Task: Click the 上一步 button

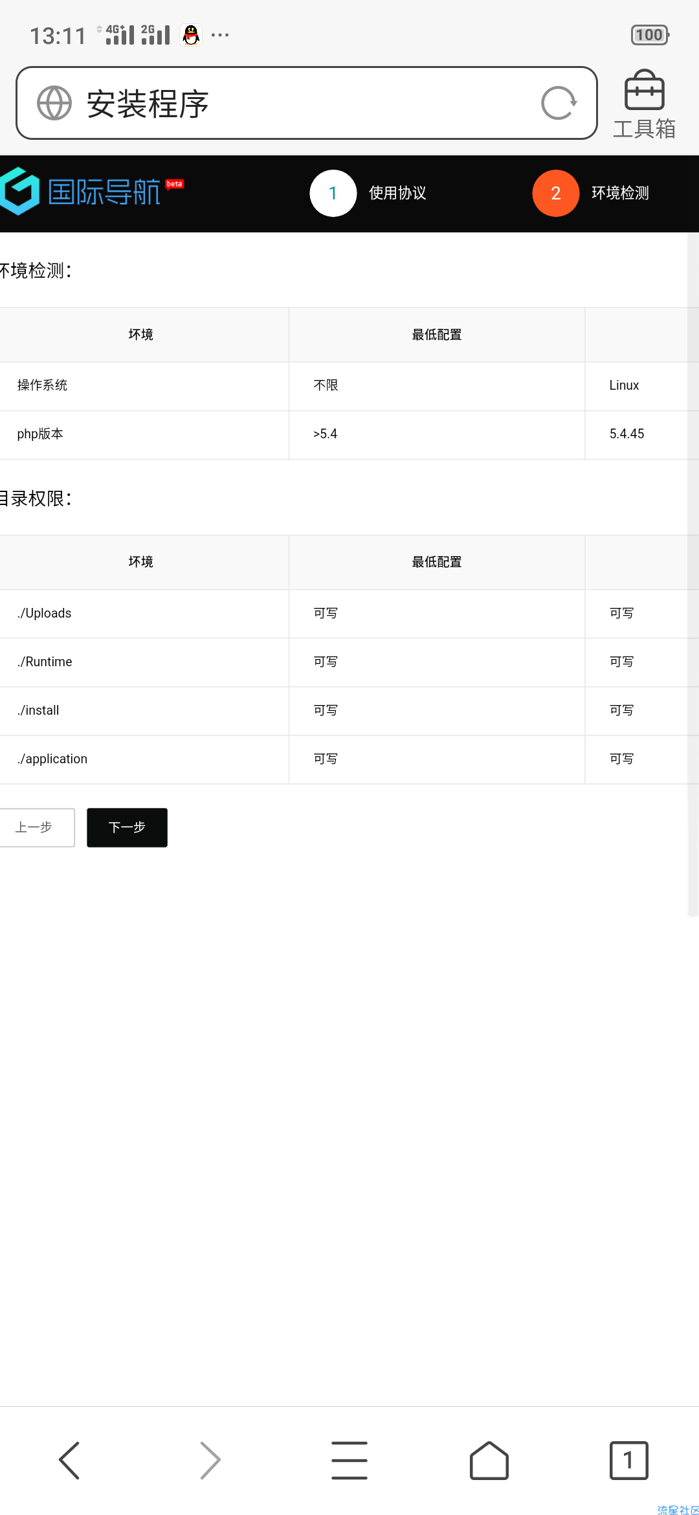Action: (x=36, y=827)
